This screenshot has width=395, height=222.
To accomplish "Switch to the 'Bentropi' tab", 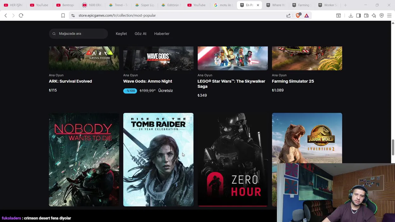I will (x=66, y=5).
